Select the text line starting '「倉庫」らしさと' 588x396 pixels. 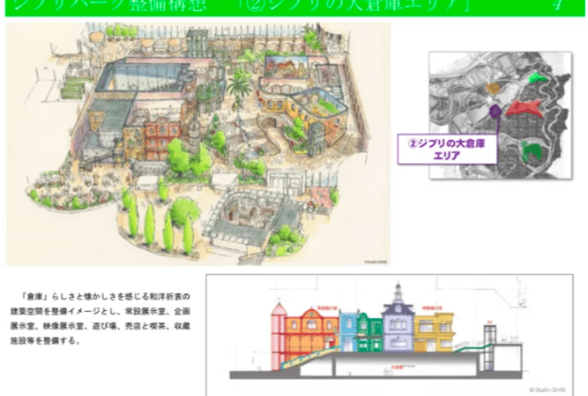[x=106, y=296]
